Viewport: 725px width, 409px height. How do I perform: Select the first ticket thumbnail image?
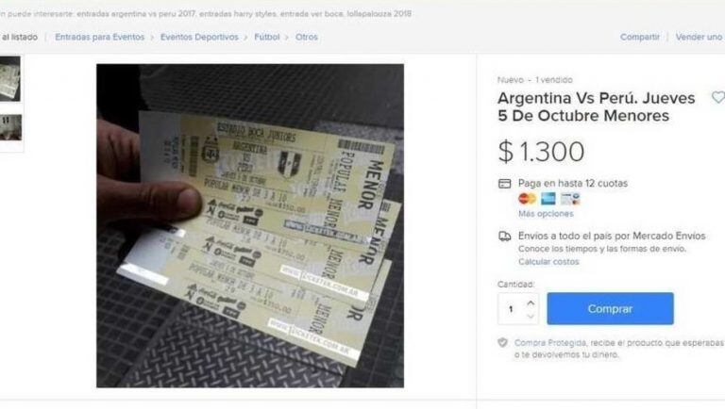(x=10, y=79)
